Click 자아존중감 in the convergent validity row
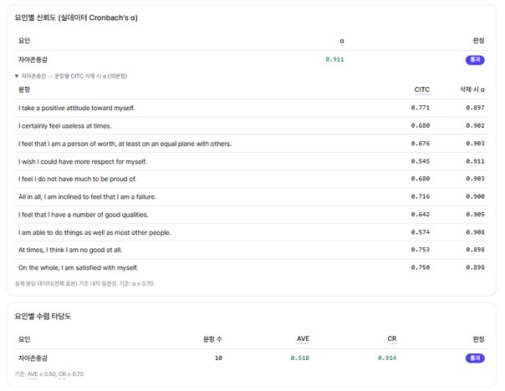 point(33,358)
